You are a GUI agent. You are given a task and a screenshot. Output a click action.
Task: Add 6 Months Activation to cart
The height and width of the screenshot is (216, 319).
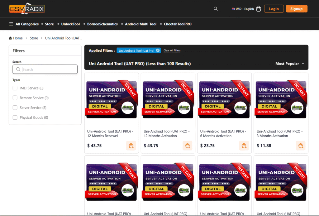pos(244,146)
